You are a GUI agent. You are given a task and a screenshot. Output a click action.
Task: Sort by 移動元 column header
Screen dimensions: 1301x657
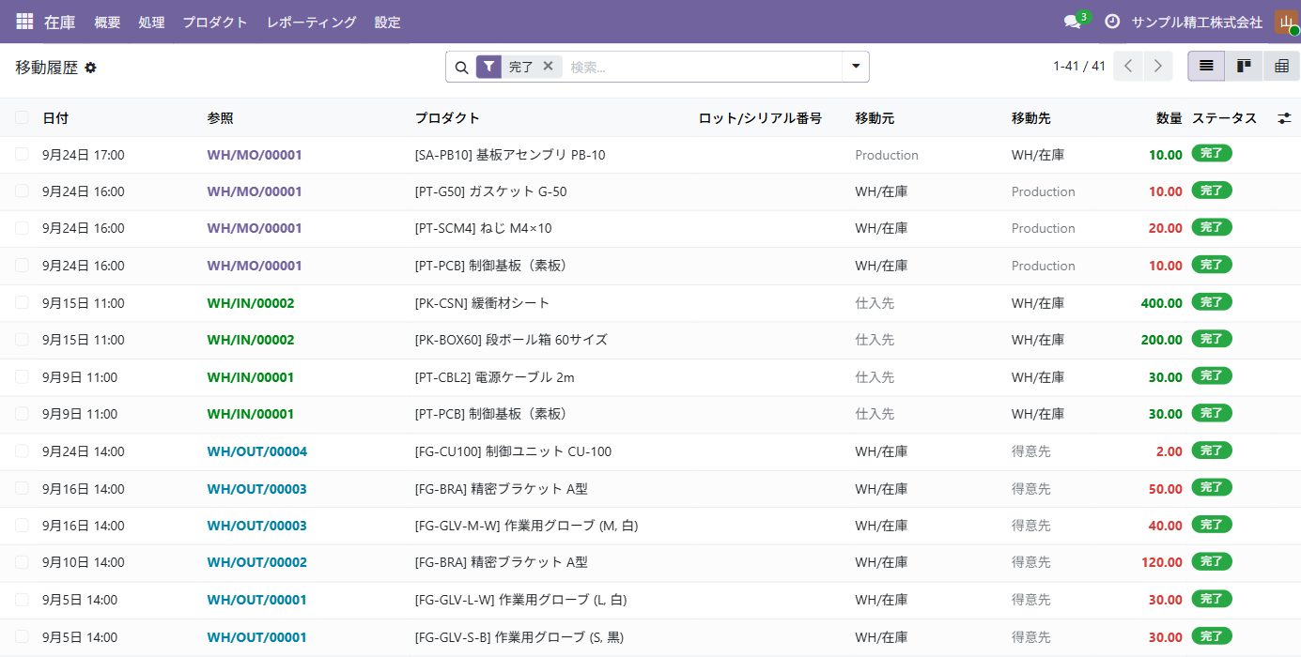875,118
